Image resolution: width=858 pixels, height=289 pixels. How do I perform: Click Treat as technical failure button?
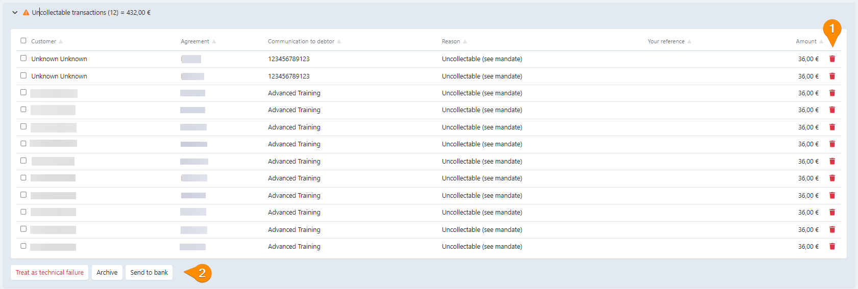click(50, 273)
